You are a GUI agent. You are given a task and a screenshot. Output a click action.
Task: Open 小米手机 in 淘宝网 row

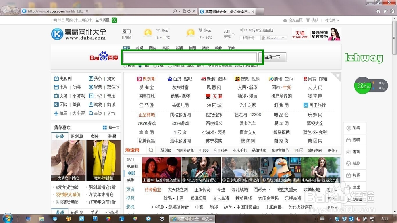point(239,150)
